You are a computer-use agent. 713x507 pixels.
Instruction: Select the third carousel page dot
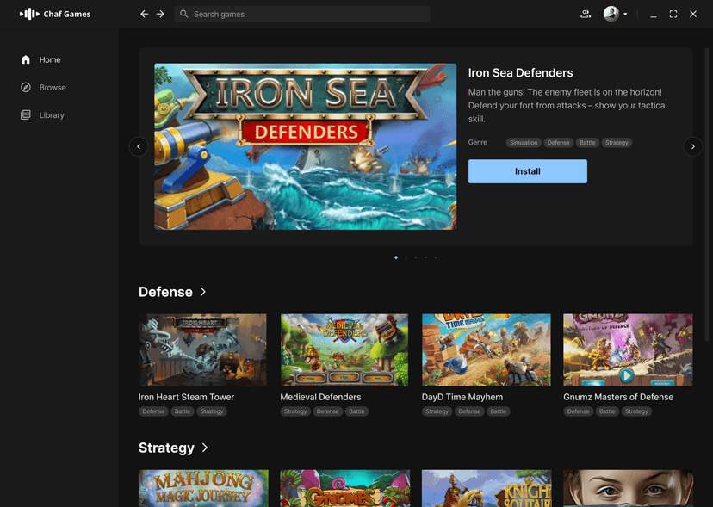[416, 257]
